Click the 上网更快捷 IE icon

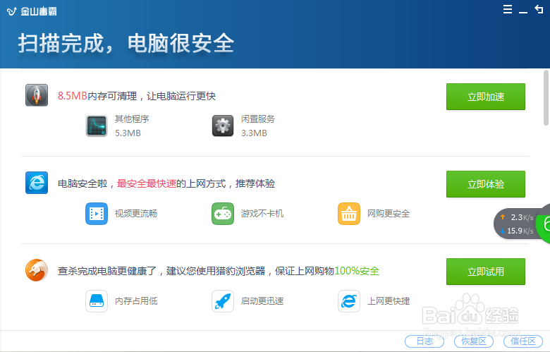349,301
